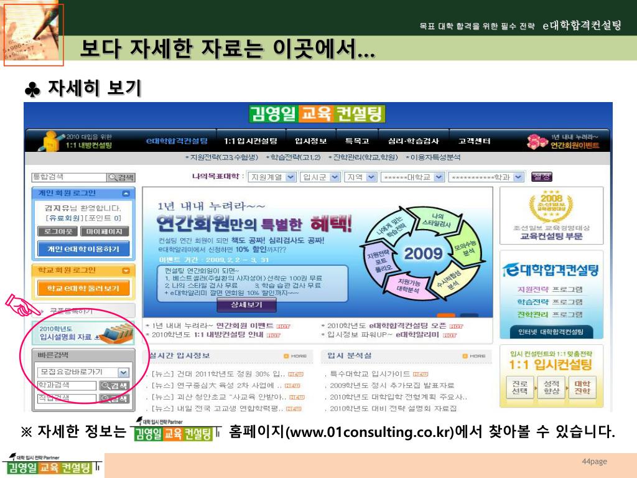Click the 김영일 교육컨설팅 logo at top
Image resolution: width=637 pixels, height=478 pixels.
point(317,114)
